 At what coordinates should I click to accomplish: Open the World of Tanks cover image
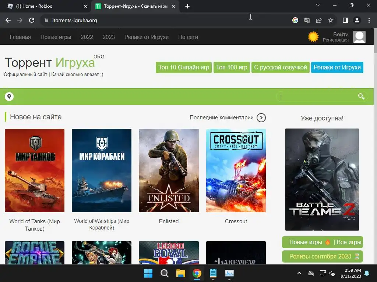(x=35, y=170)
